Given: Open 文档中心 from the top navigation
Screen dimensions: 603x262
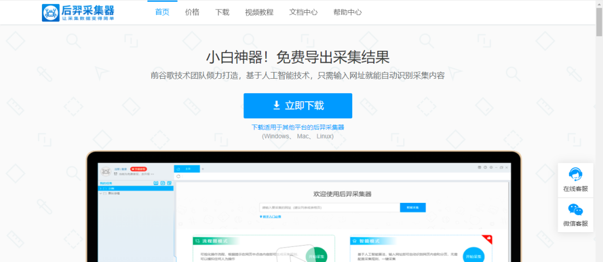Looking at the screenshot, I should 303,12.
